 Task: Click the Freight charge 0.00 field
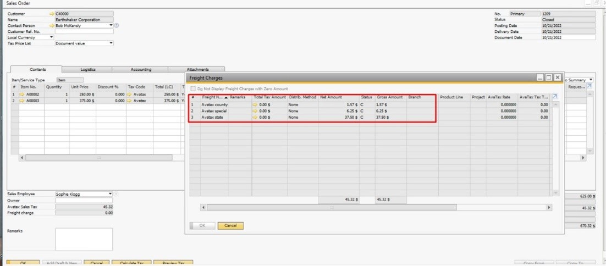click(84, 213)
